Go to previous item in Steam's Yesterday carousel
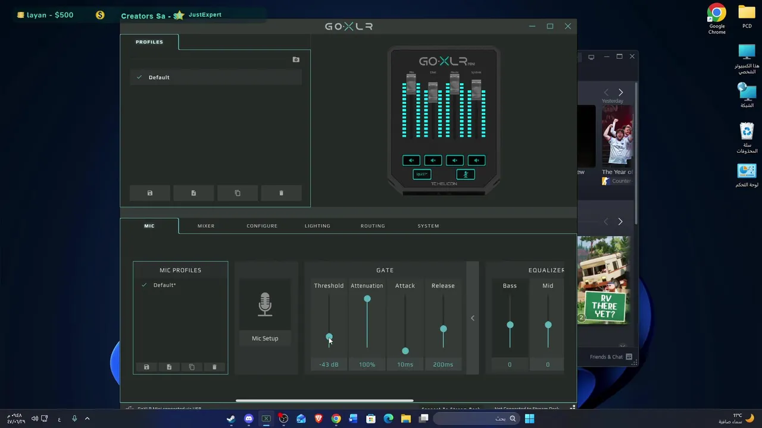The image size is (762, 428). tap(606, 92)
